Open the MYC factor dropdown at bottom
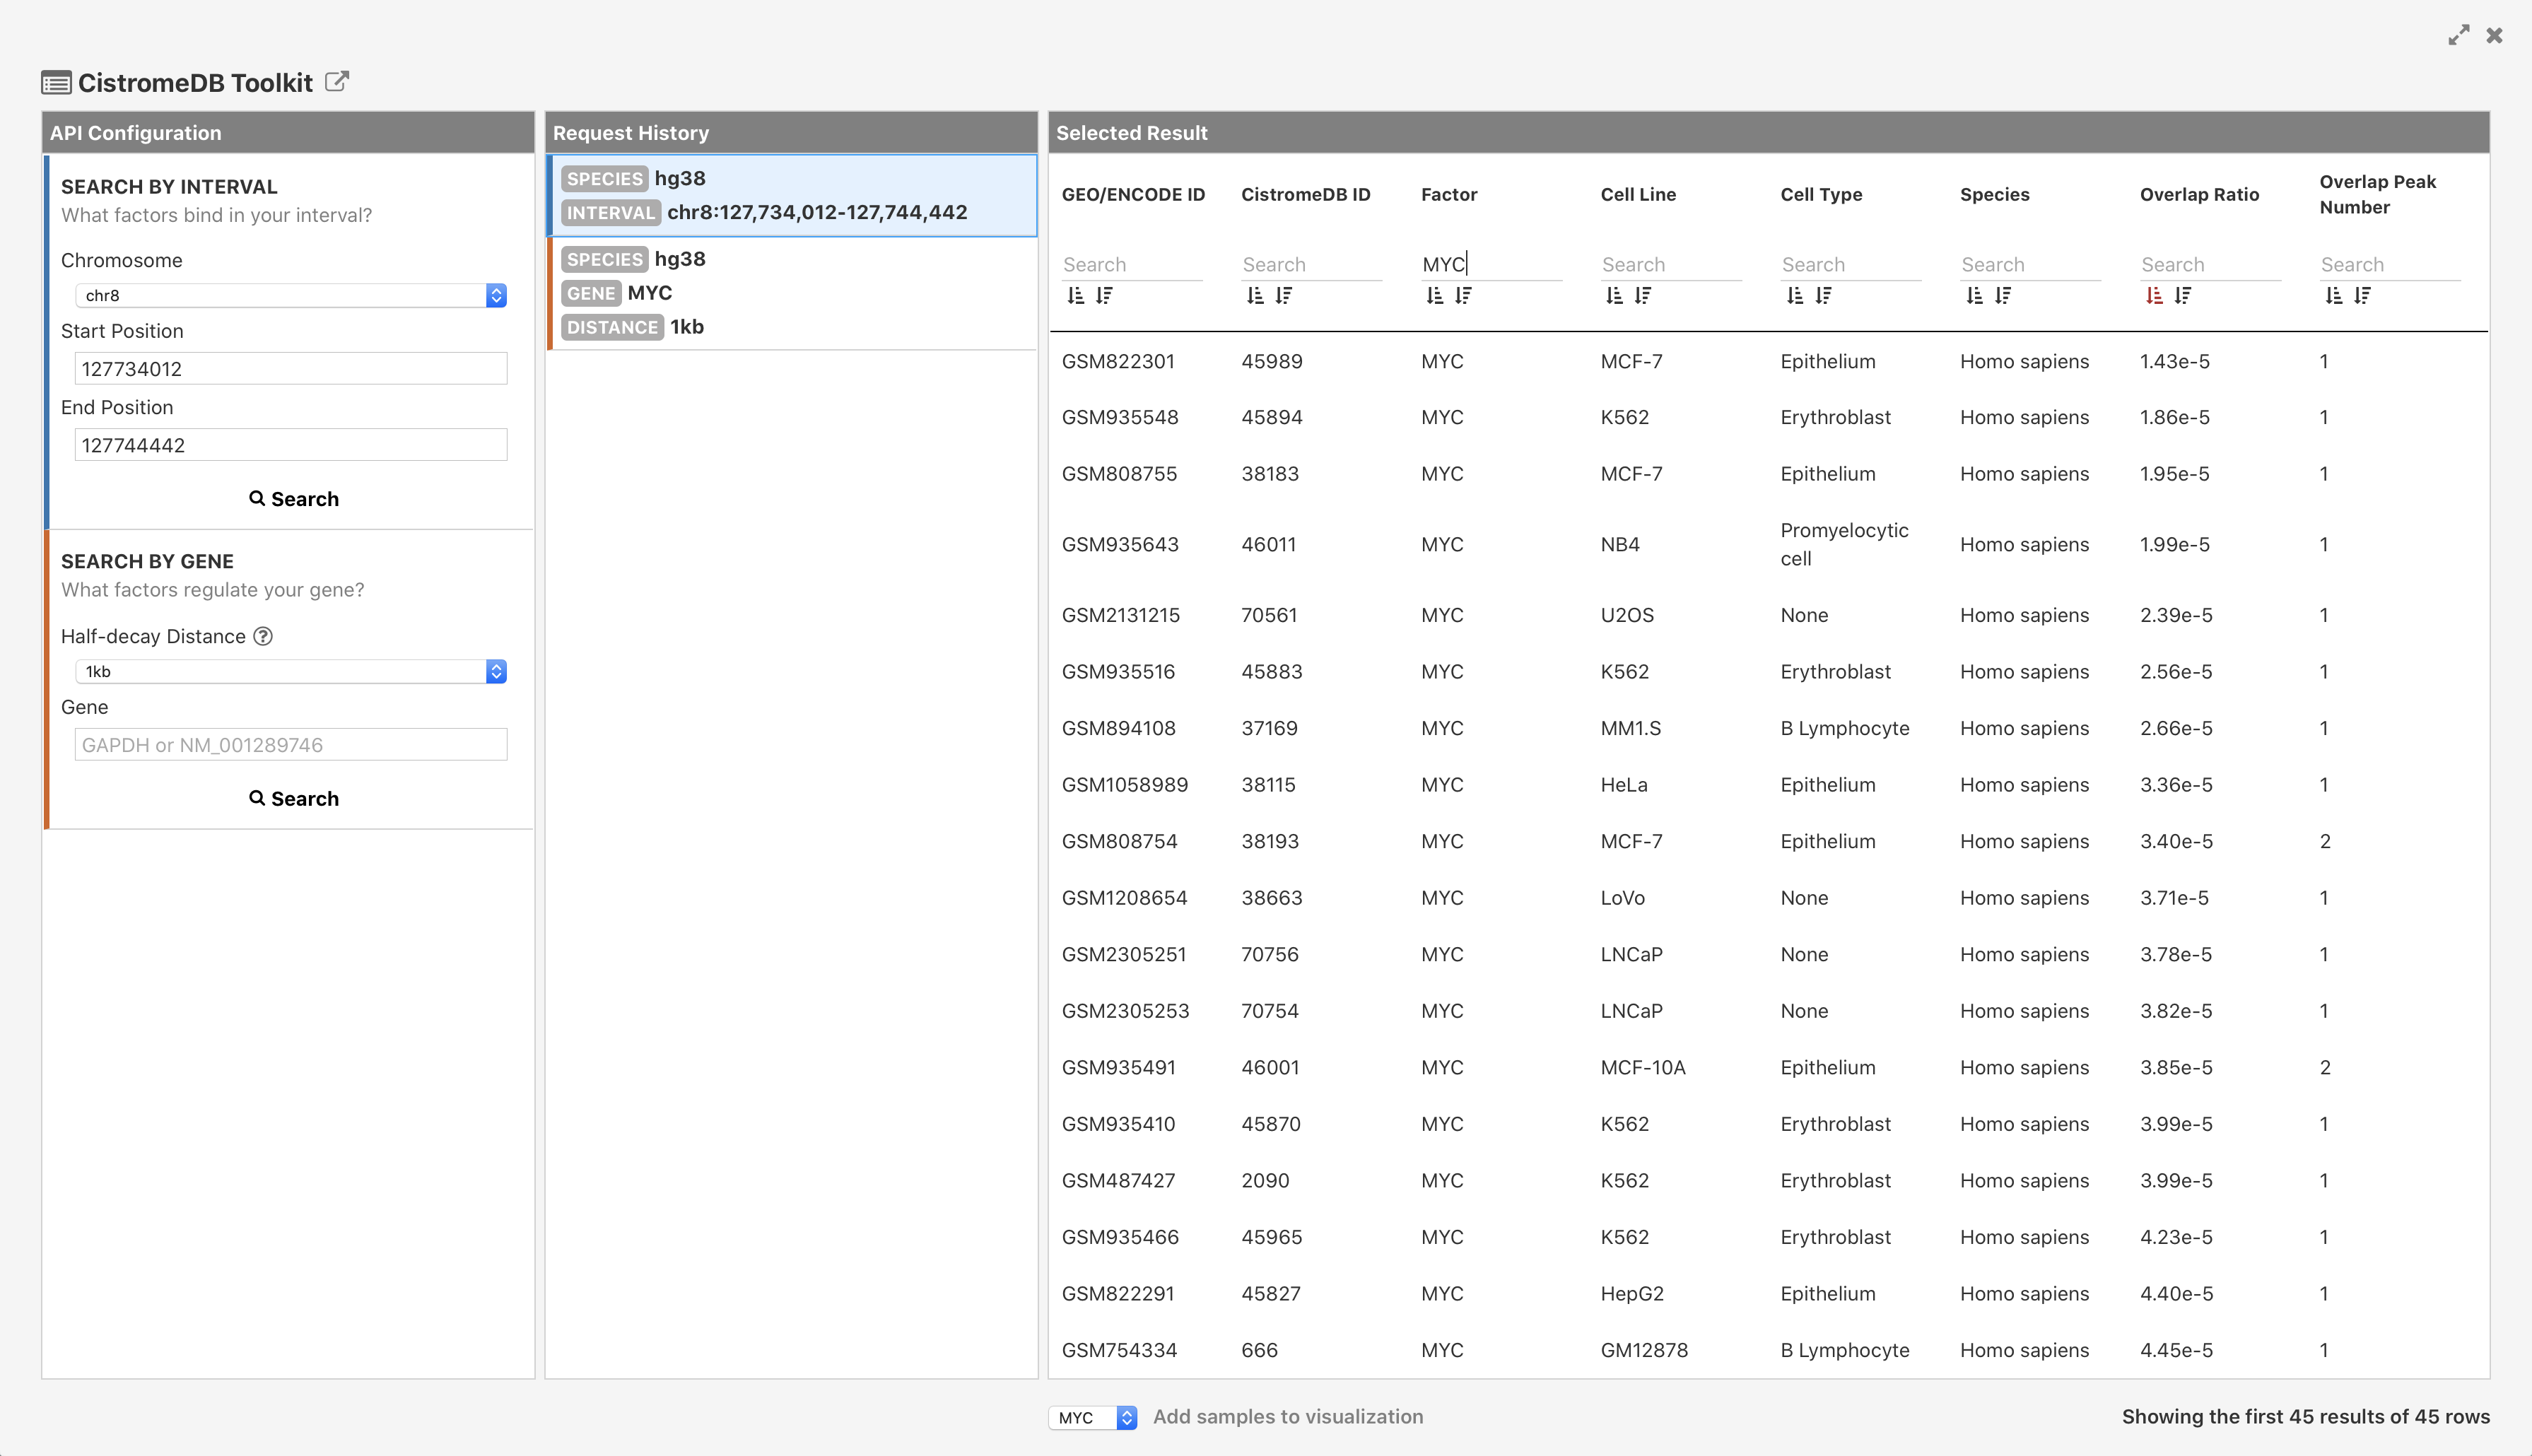The height and width of the screenshot is (1456, 2532). tap(1093, 1417)
